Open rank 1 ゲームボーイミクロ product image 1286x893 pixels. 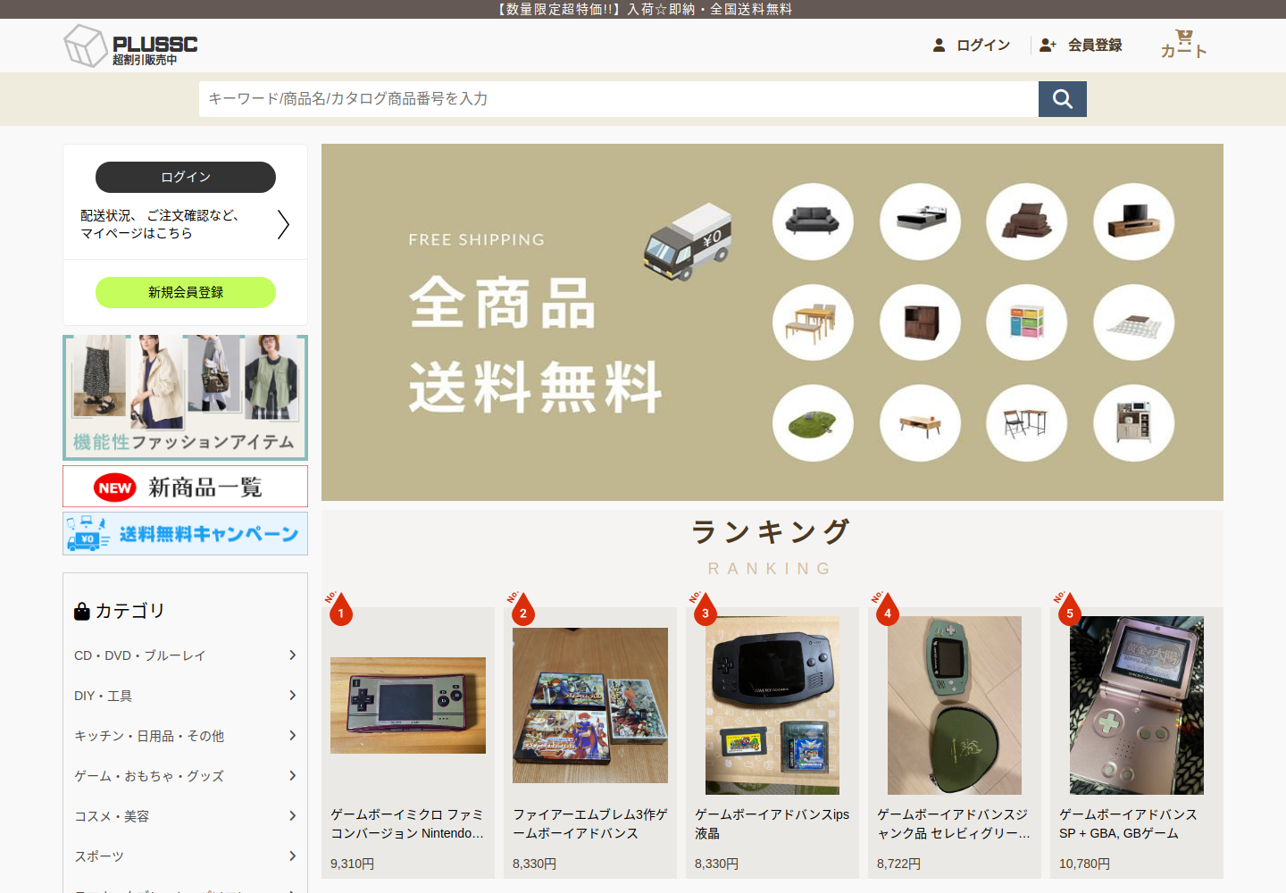click(408, 705)
